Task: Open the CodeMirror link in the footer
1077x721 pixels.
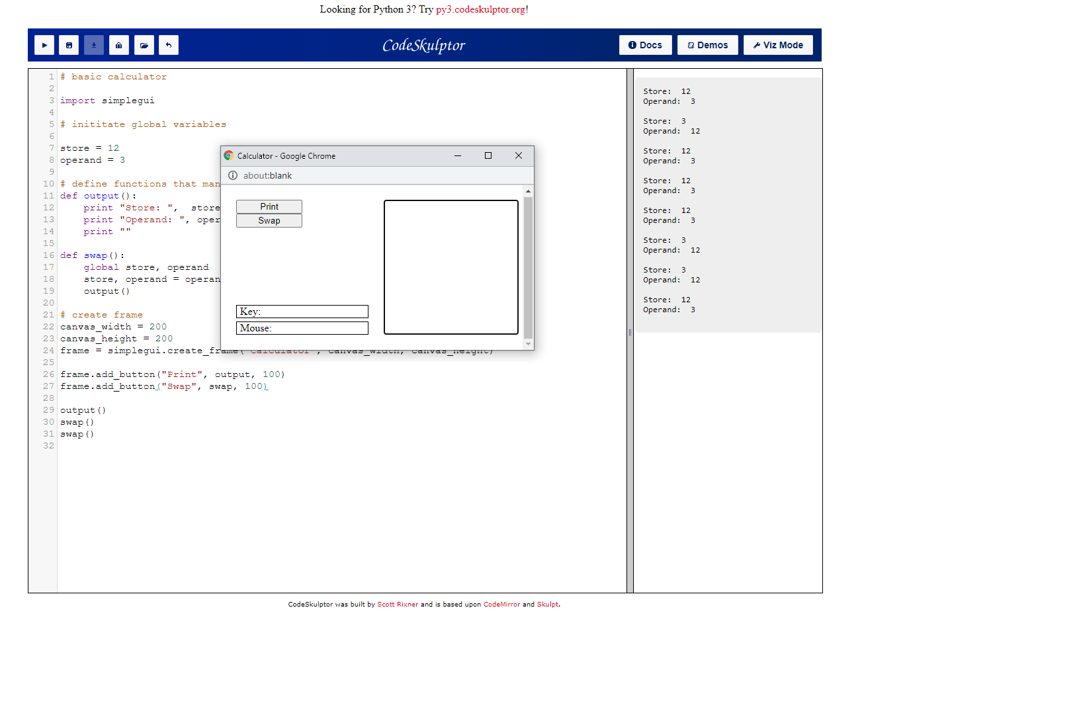Action: tap(501, 604)
